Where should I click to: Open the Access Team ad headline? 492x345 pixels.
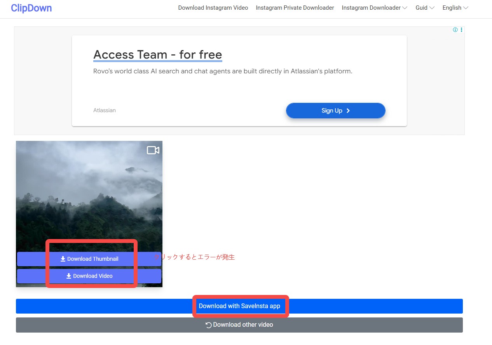click(158, 55)
